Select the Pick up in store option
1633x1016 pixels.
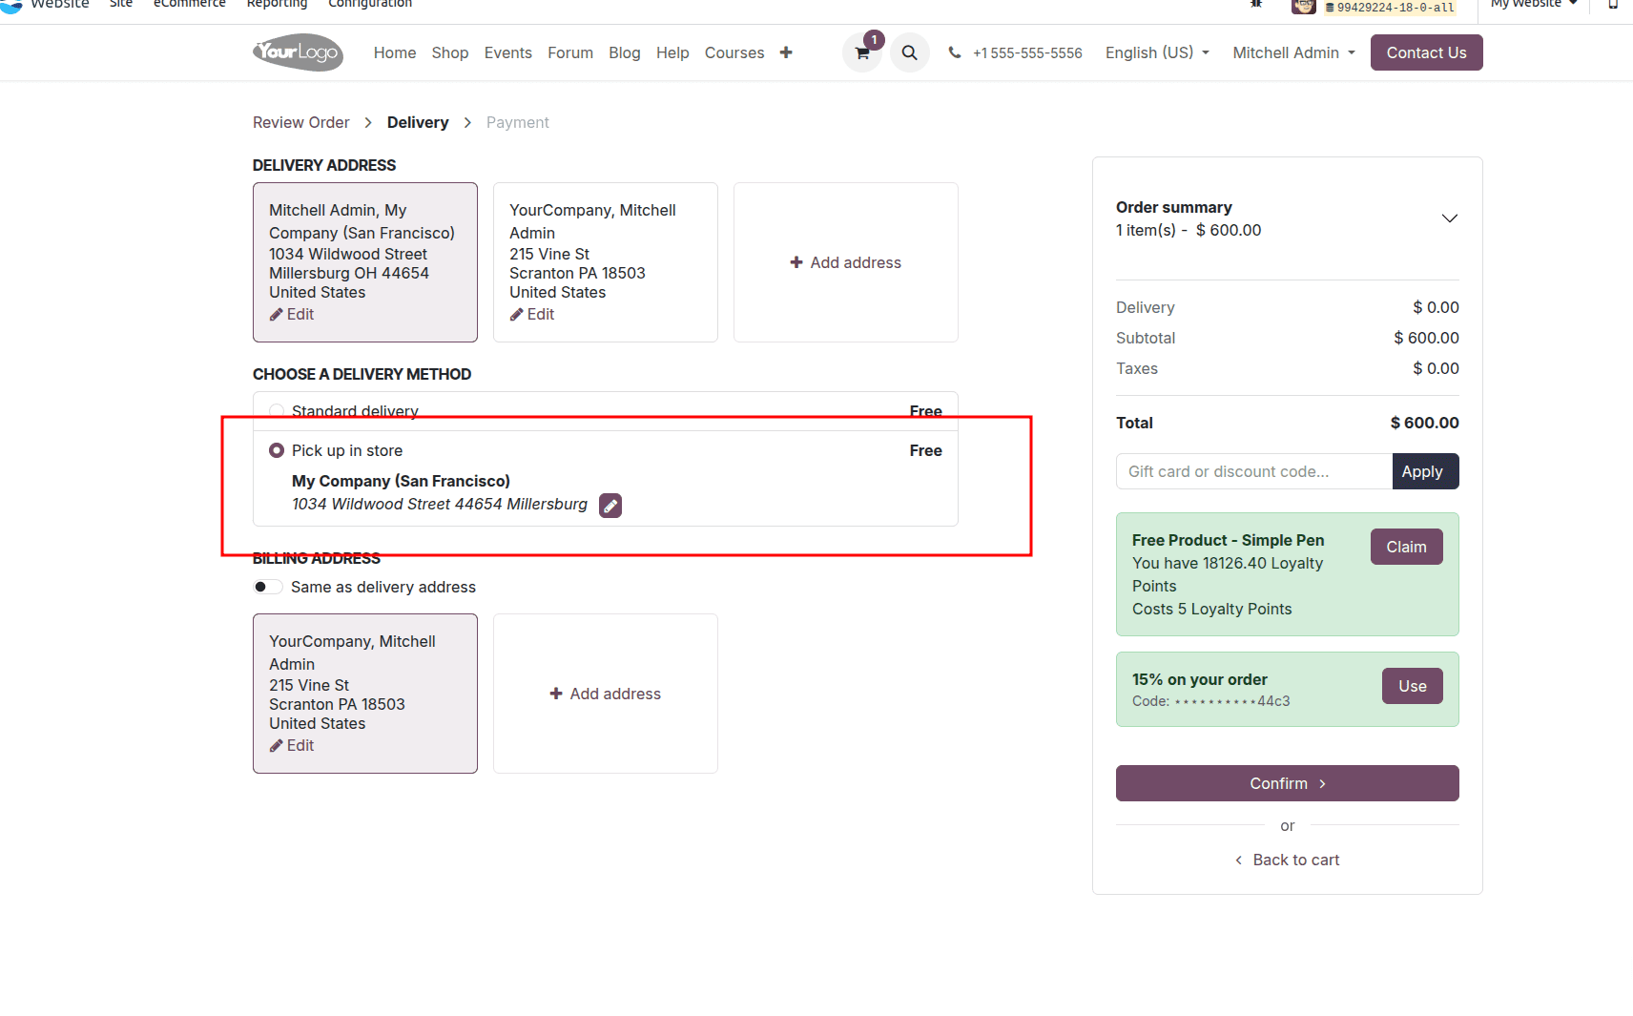pyautogui.click(x=277, y=449)
